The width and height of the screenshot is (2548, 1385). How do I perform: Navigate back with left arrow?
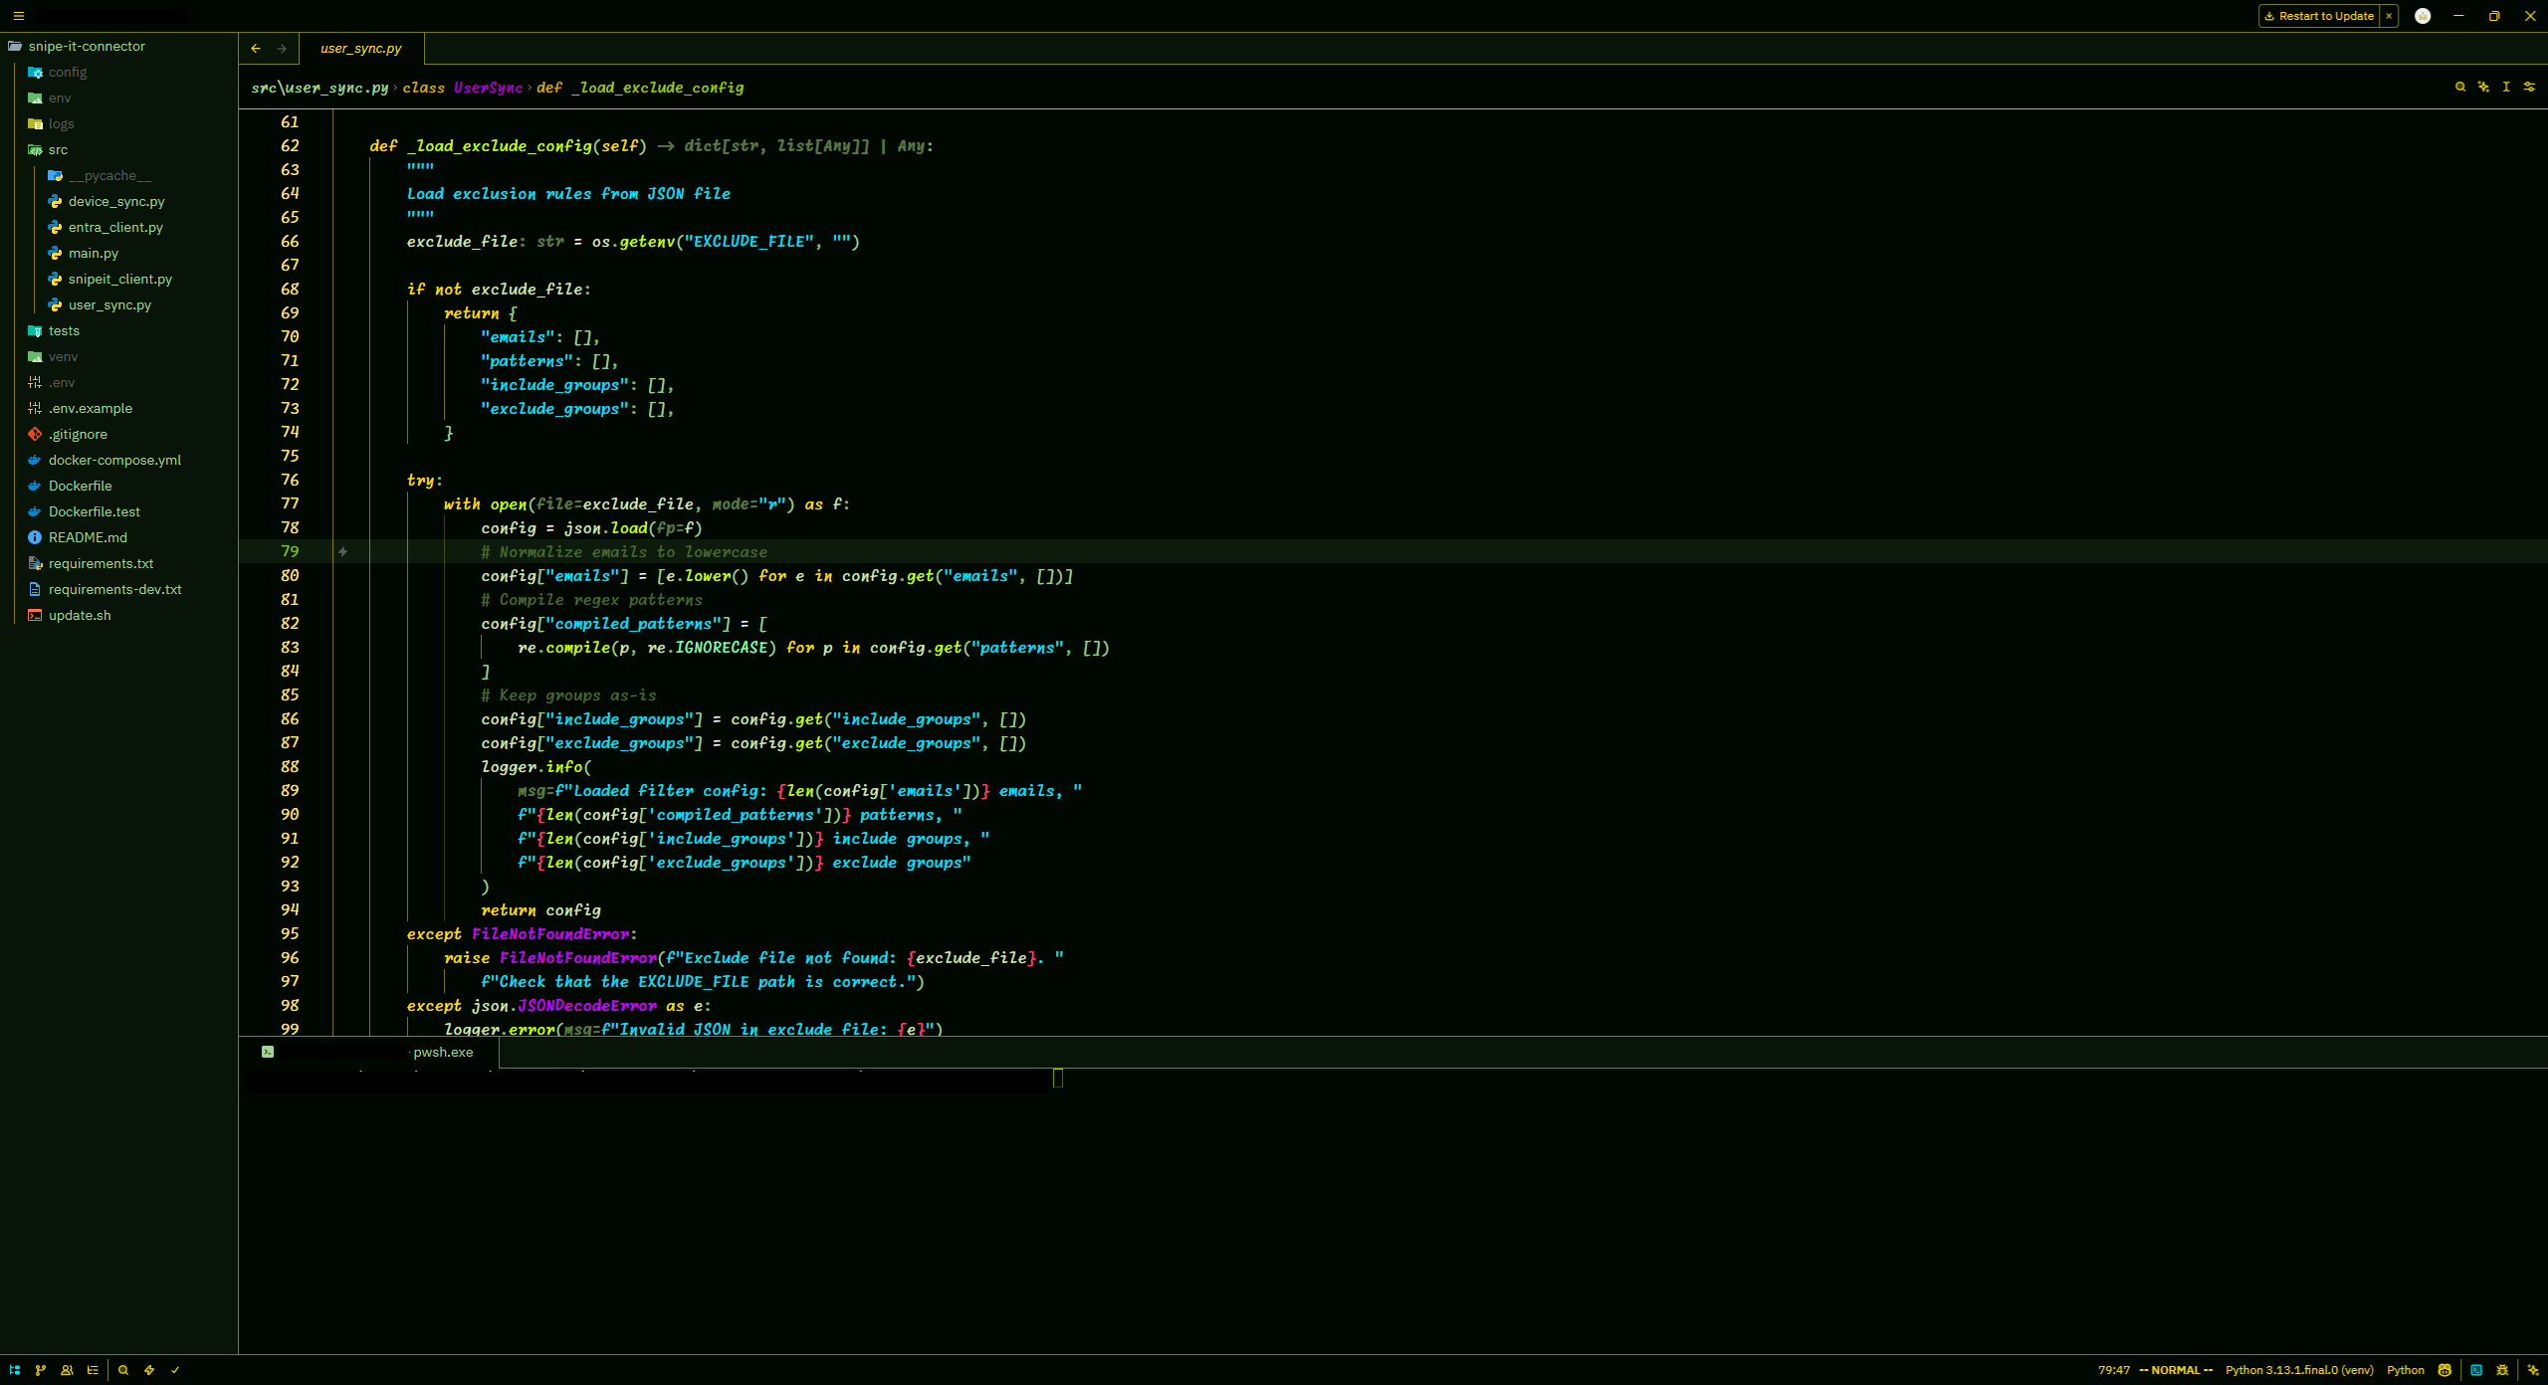coord(256,48)
